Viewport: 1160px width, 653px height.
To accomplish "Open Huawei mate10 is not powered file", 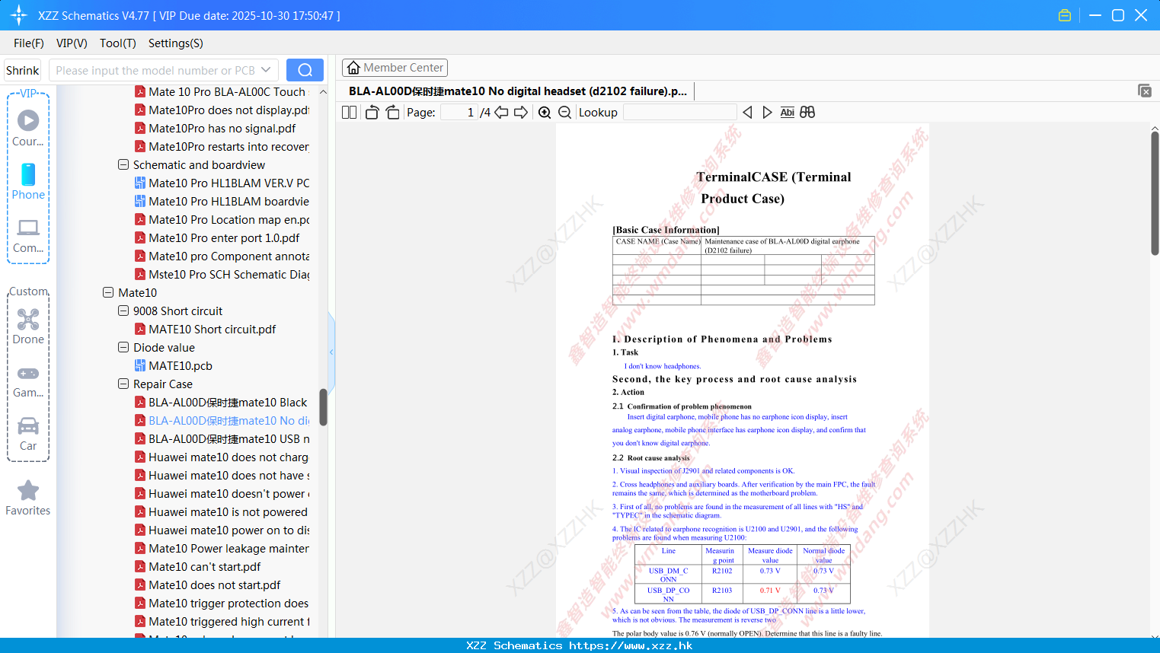I will [x=222, y=512].
